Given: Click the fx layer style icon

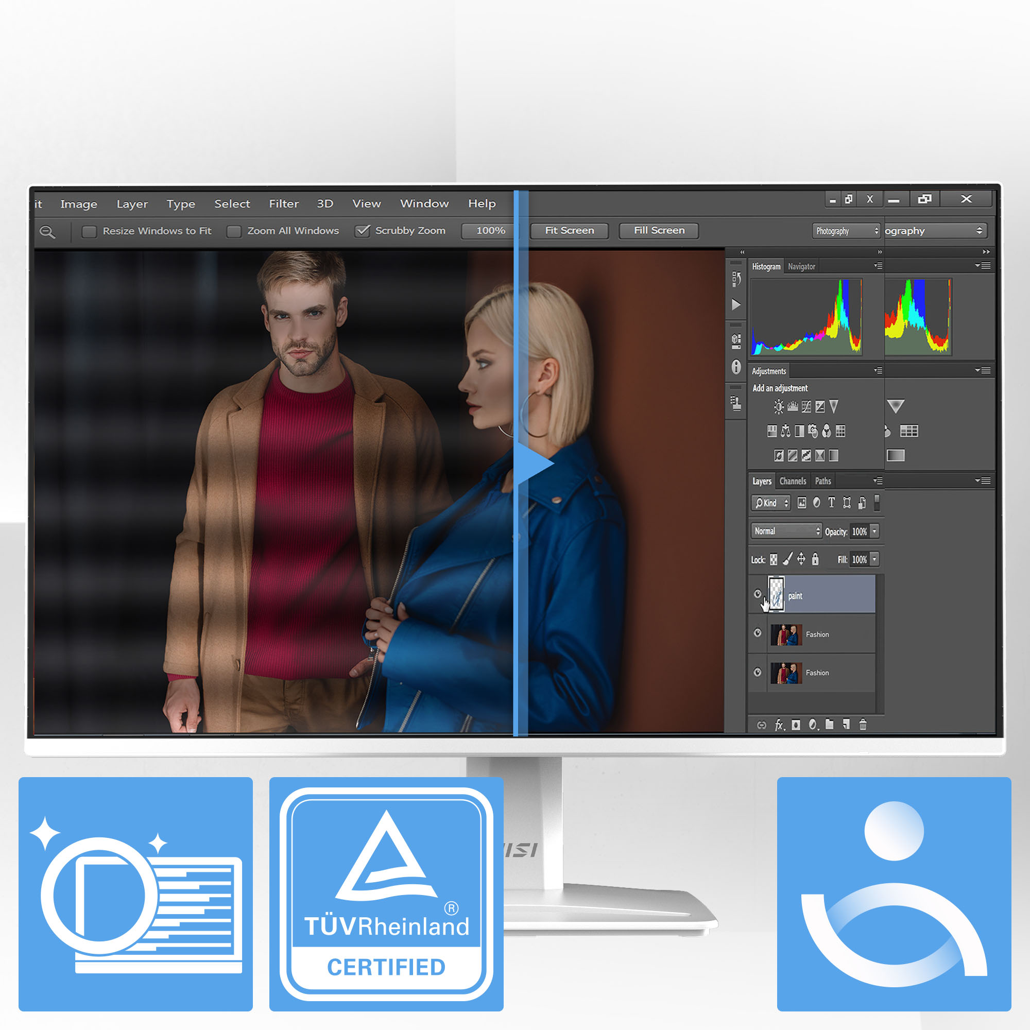Looking at the screenshot, I should point(779,725).
